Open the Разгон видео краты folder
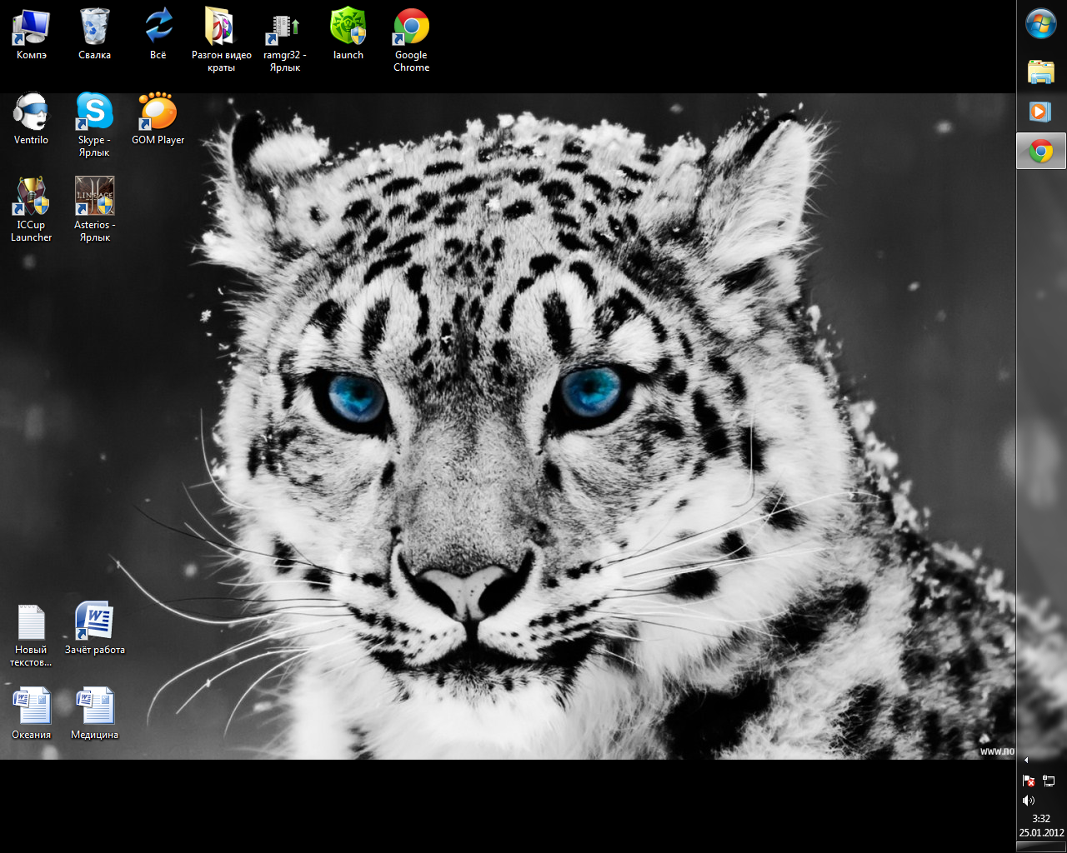The height and width of the screenshot is (853, 1067). click(x=221, y=27)
